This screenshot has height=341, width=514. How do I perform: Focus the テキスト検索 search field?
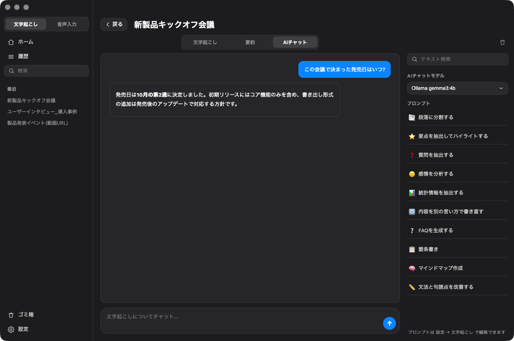[458, 59]
